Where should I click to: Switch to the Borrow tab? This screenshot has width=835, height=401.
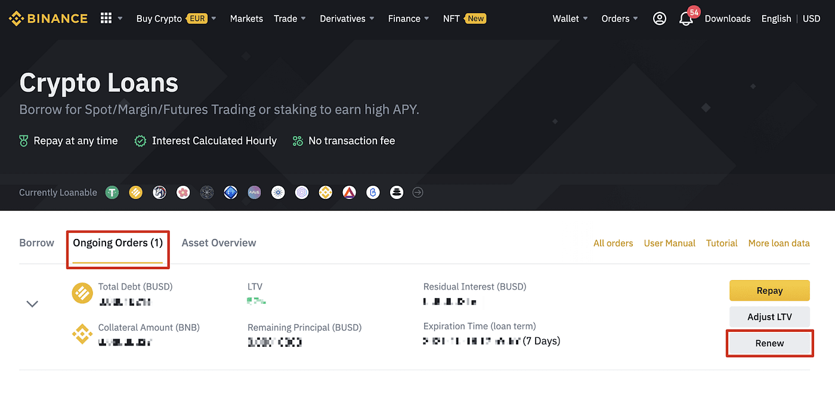36,243
